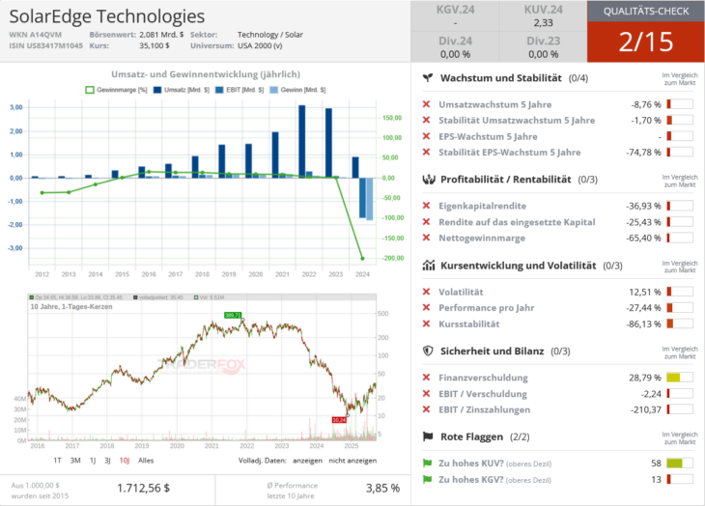The width and height of the screenshot is (705, 506).
Task: Click the black flag icon beside Rote Flaggen
Action: [428, 436]
